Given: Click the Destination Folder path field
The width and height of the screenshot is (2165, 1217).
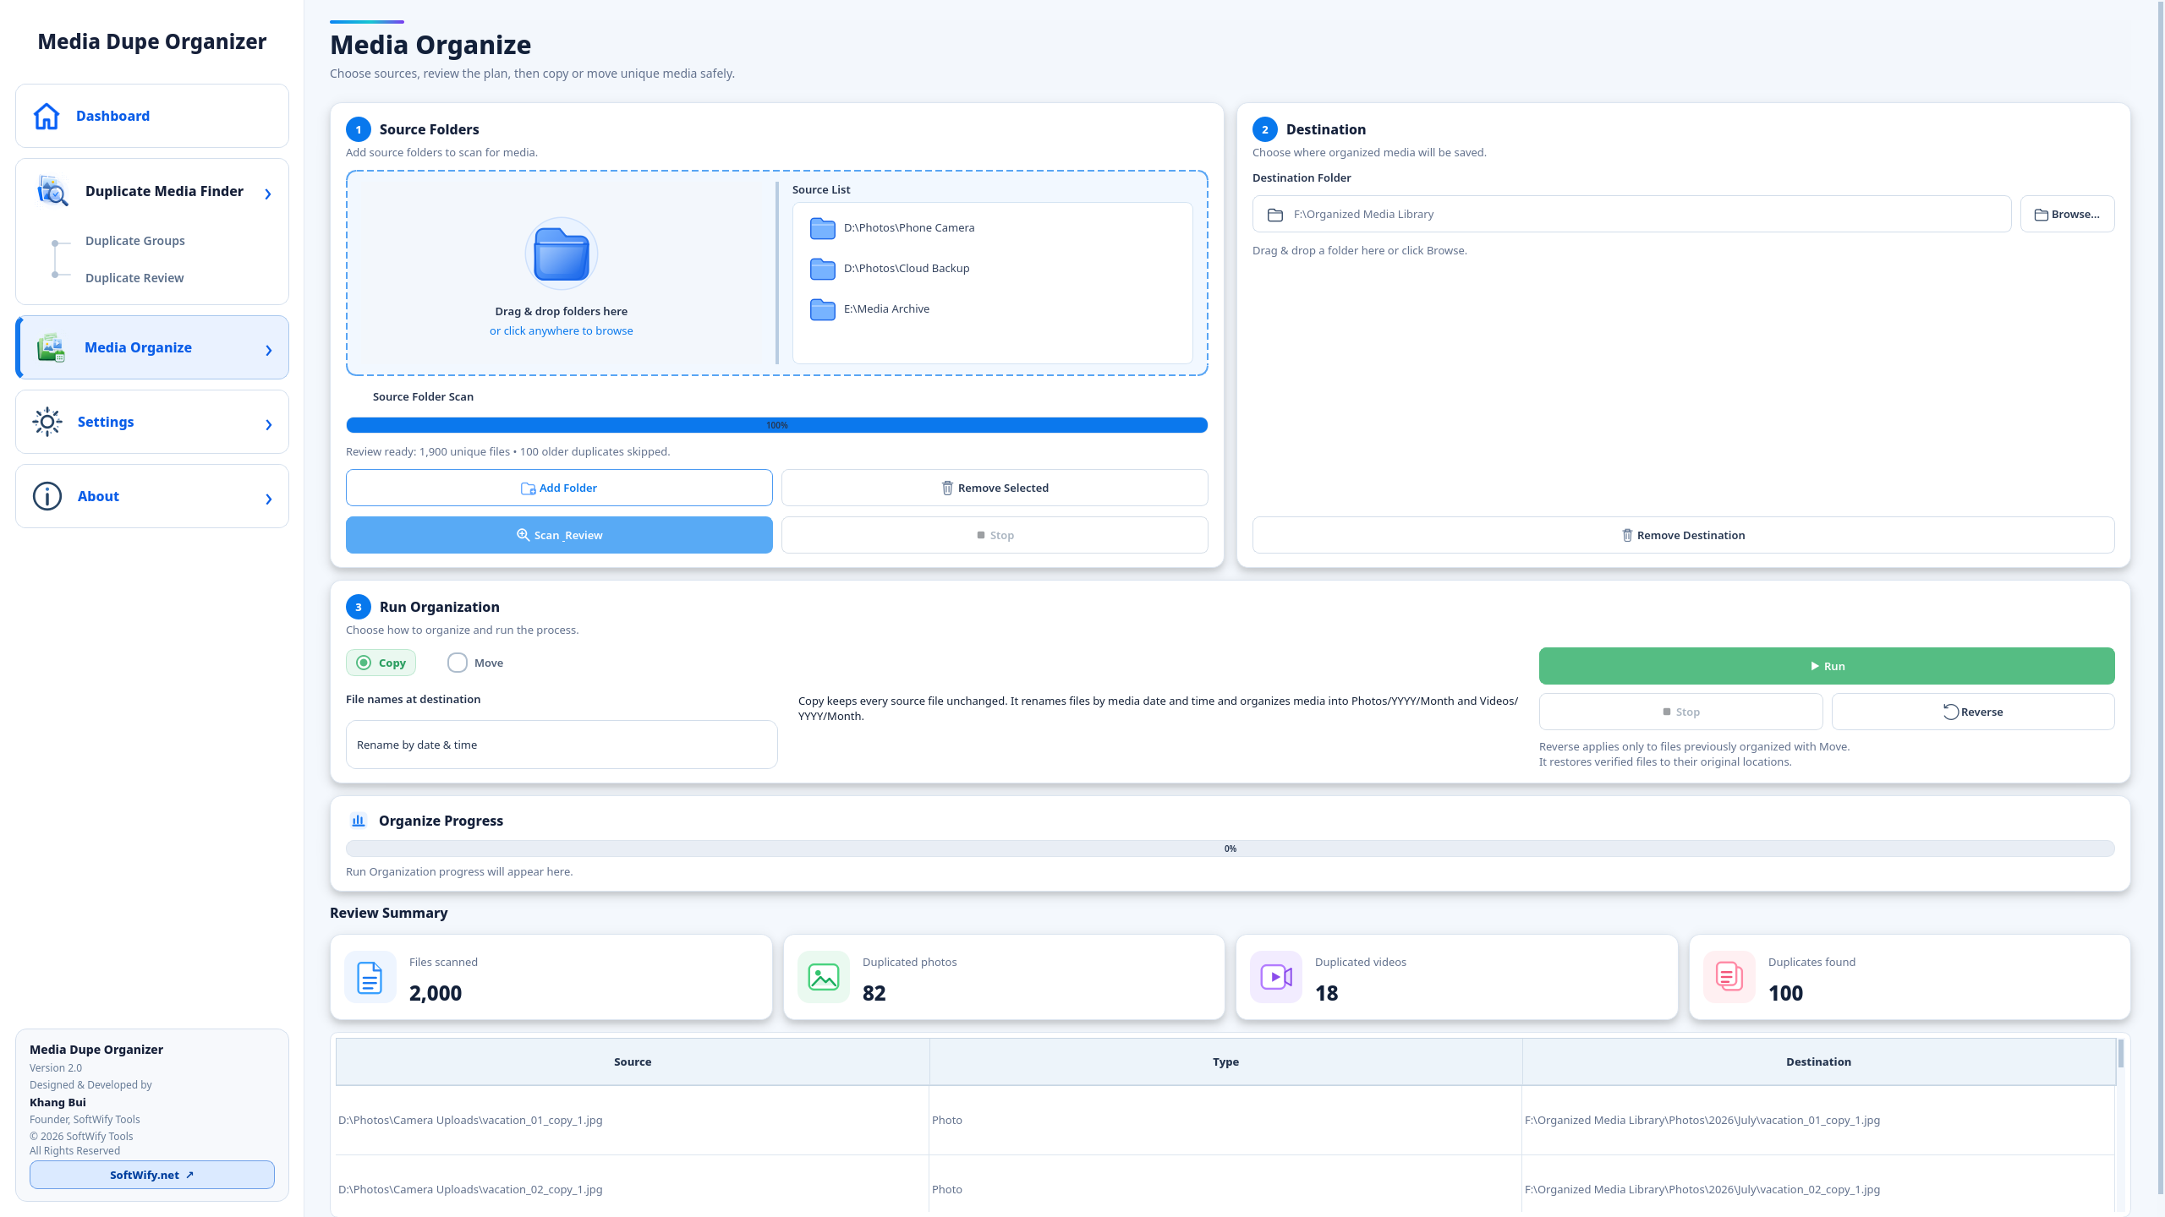Looking at the screenshot, I should click(1631, 214).
